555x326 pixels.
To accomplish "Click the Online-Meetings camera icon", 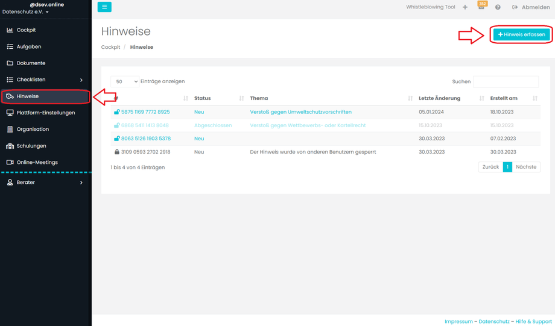I will 10,162.
